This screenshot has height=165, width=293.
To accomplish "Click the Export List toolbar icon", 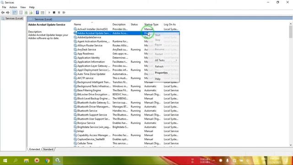I will 31,12.
